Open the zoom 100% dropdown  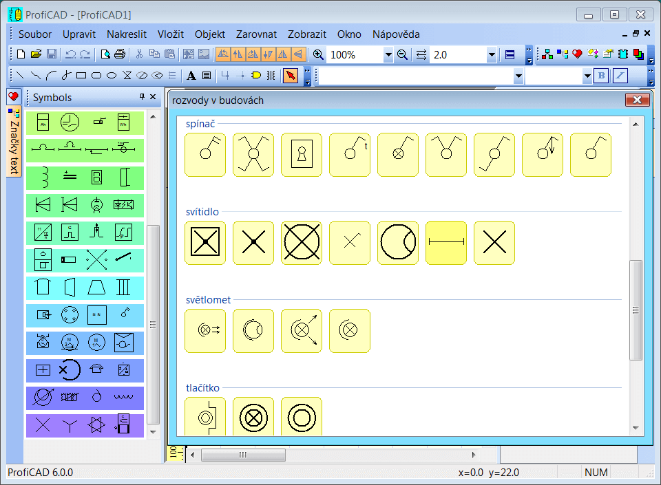coord(388,55)
